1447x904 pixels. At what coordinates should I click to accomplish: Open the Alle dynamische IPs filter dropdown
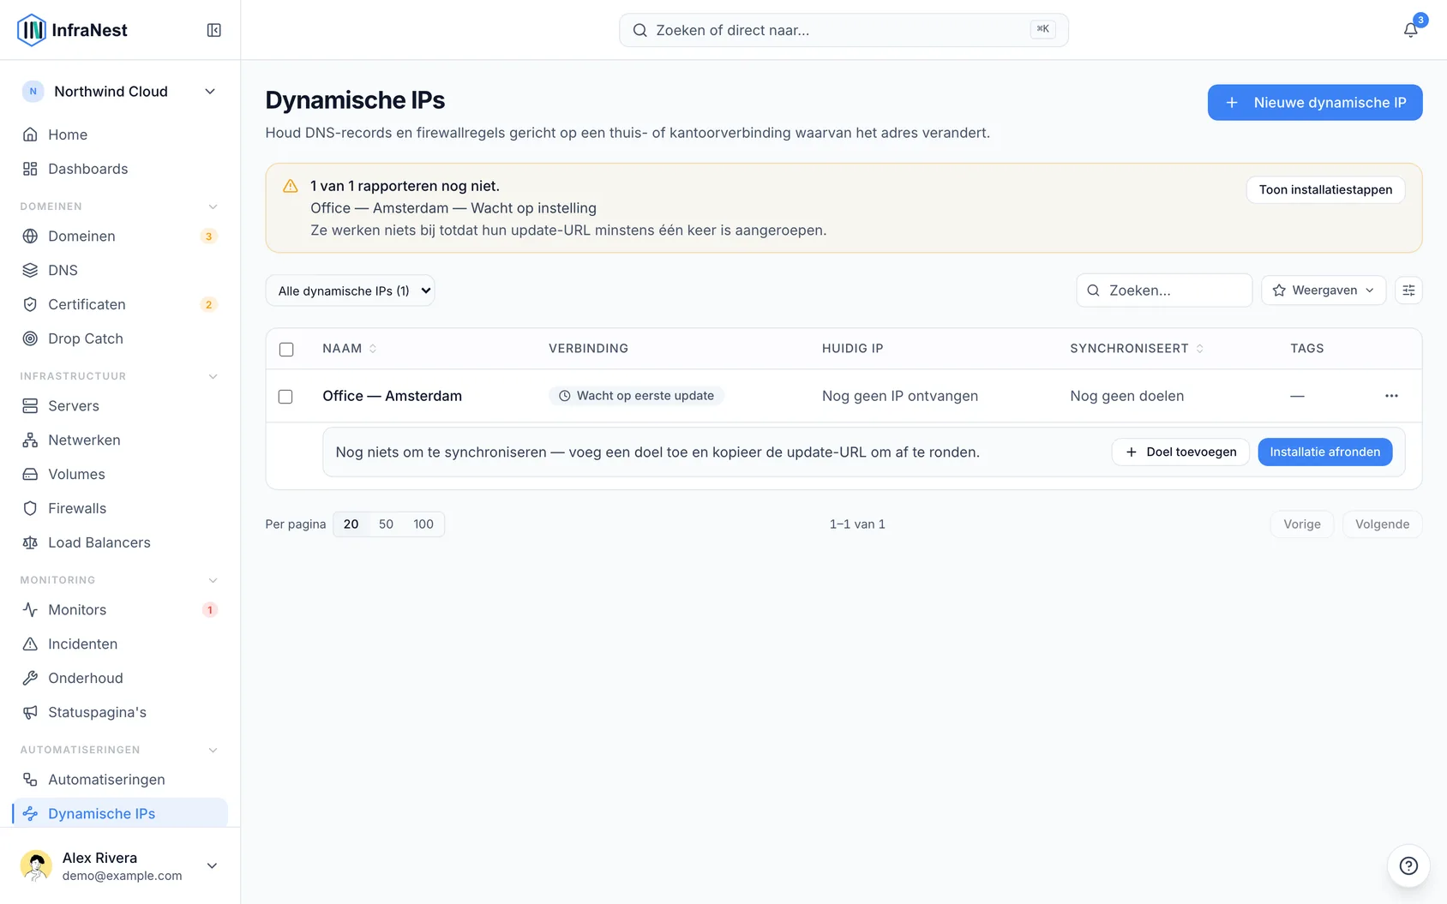[x=350, y=290]
